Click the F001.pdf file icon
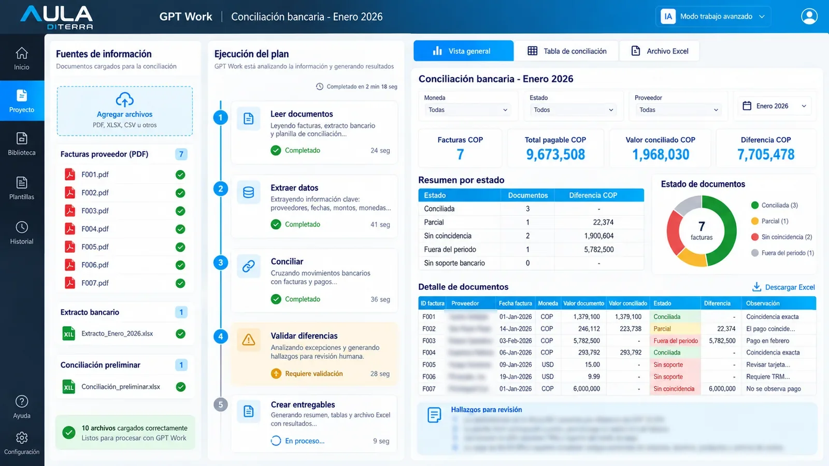 click(x=69, y=174)
